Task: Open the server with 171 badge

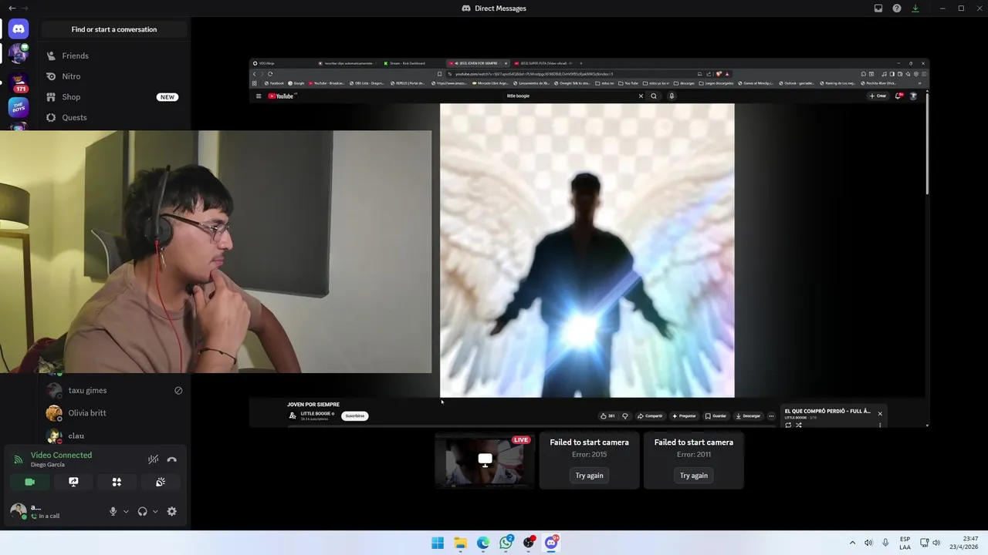Action: (x=19, y=81)
